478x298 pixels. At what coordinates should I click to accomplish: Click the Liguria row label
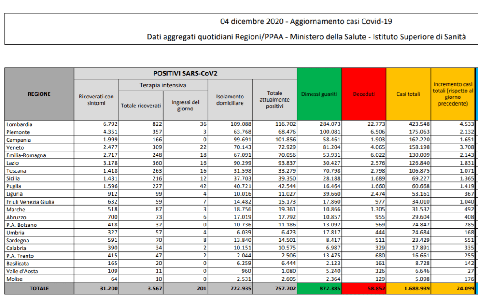coord(14,194)
